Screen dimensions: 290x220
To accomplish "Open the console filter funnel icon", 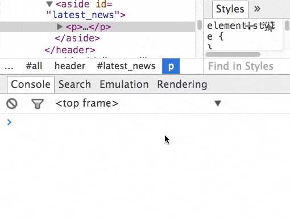I will [38, 104].
